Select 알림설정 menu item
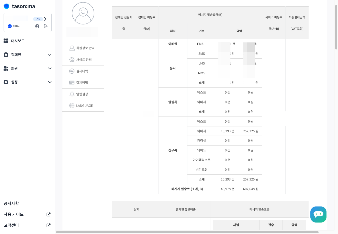338x234 pixels. pos(83,94)
